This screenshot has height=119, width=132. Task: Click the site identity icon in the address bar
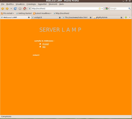click(30, 9)
